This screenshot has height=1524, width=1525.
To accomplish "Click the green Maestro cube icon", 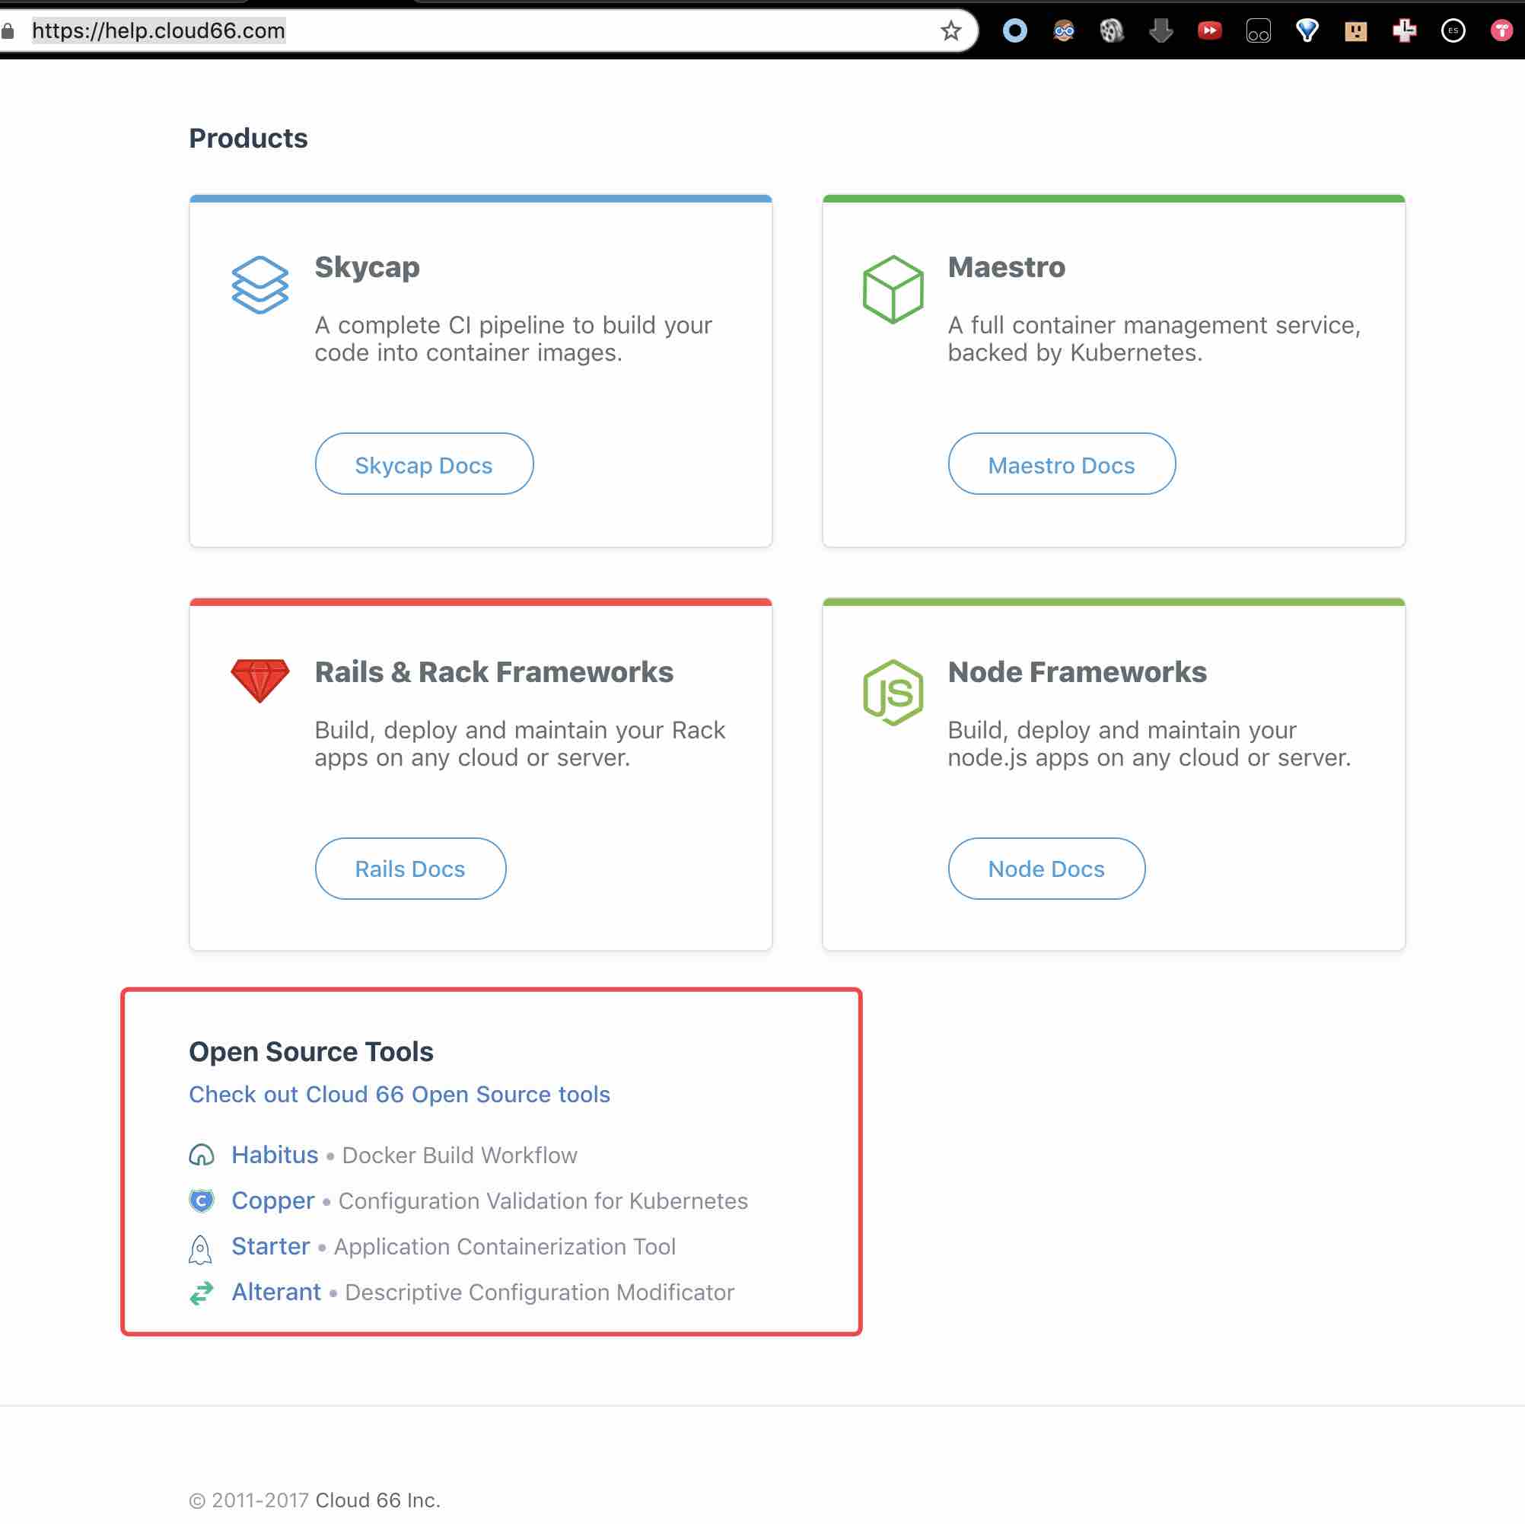I will tap(893, 289).
